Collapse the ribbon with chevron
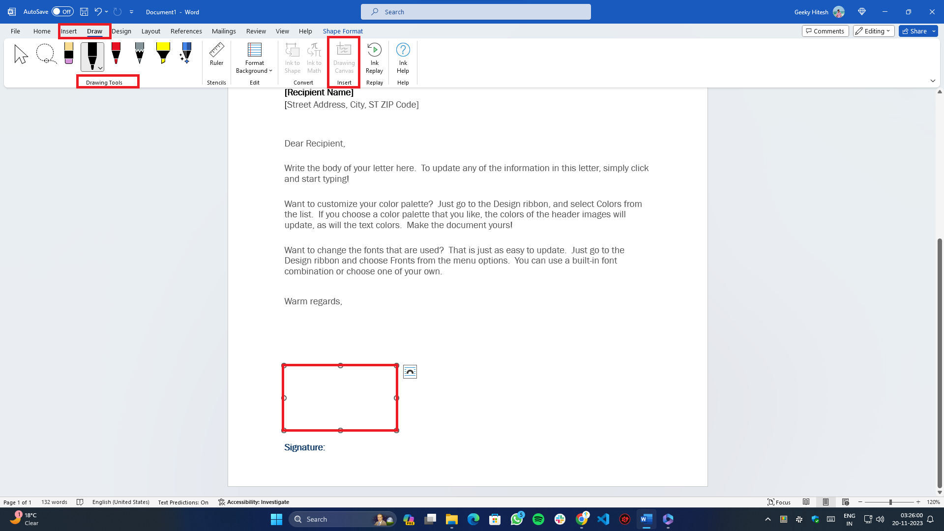 coord(933,81)
